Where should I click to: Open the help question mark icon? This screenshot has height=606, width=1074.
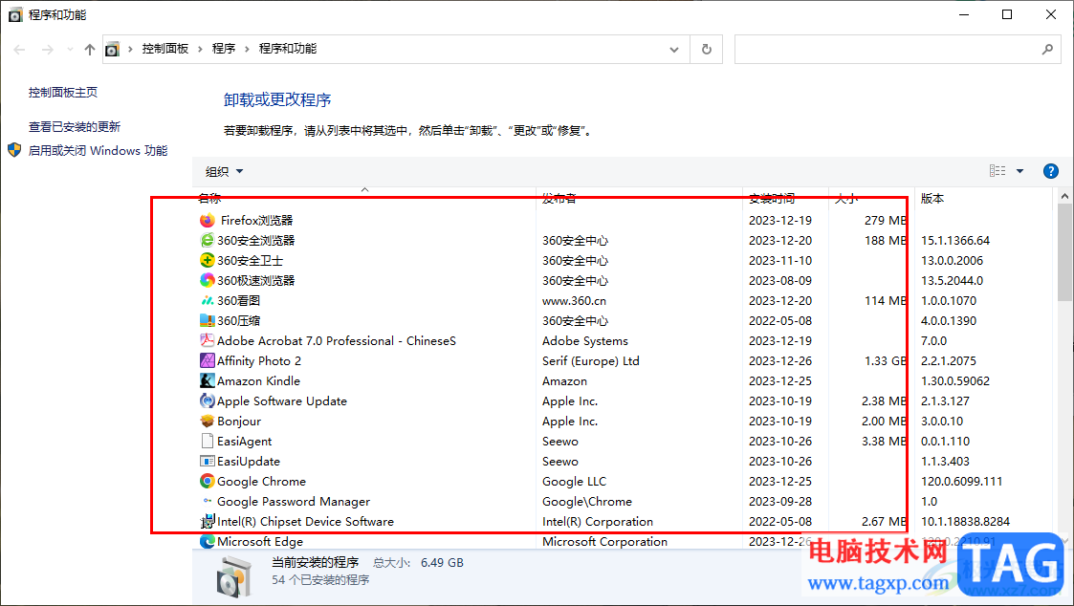click(1051, 171)
